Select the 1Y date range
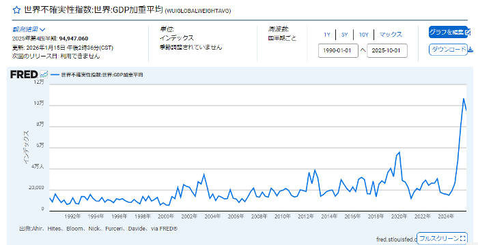Viewport: 478px width, 245px height. coord(327,35)
